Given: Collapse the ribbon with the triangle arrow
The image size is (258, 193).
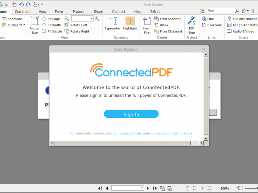Looking at the screenshot, I should (253, 11).
